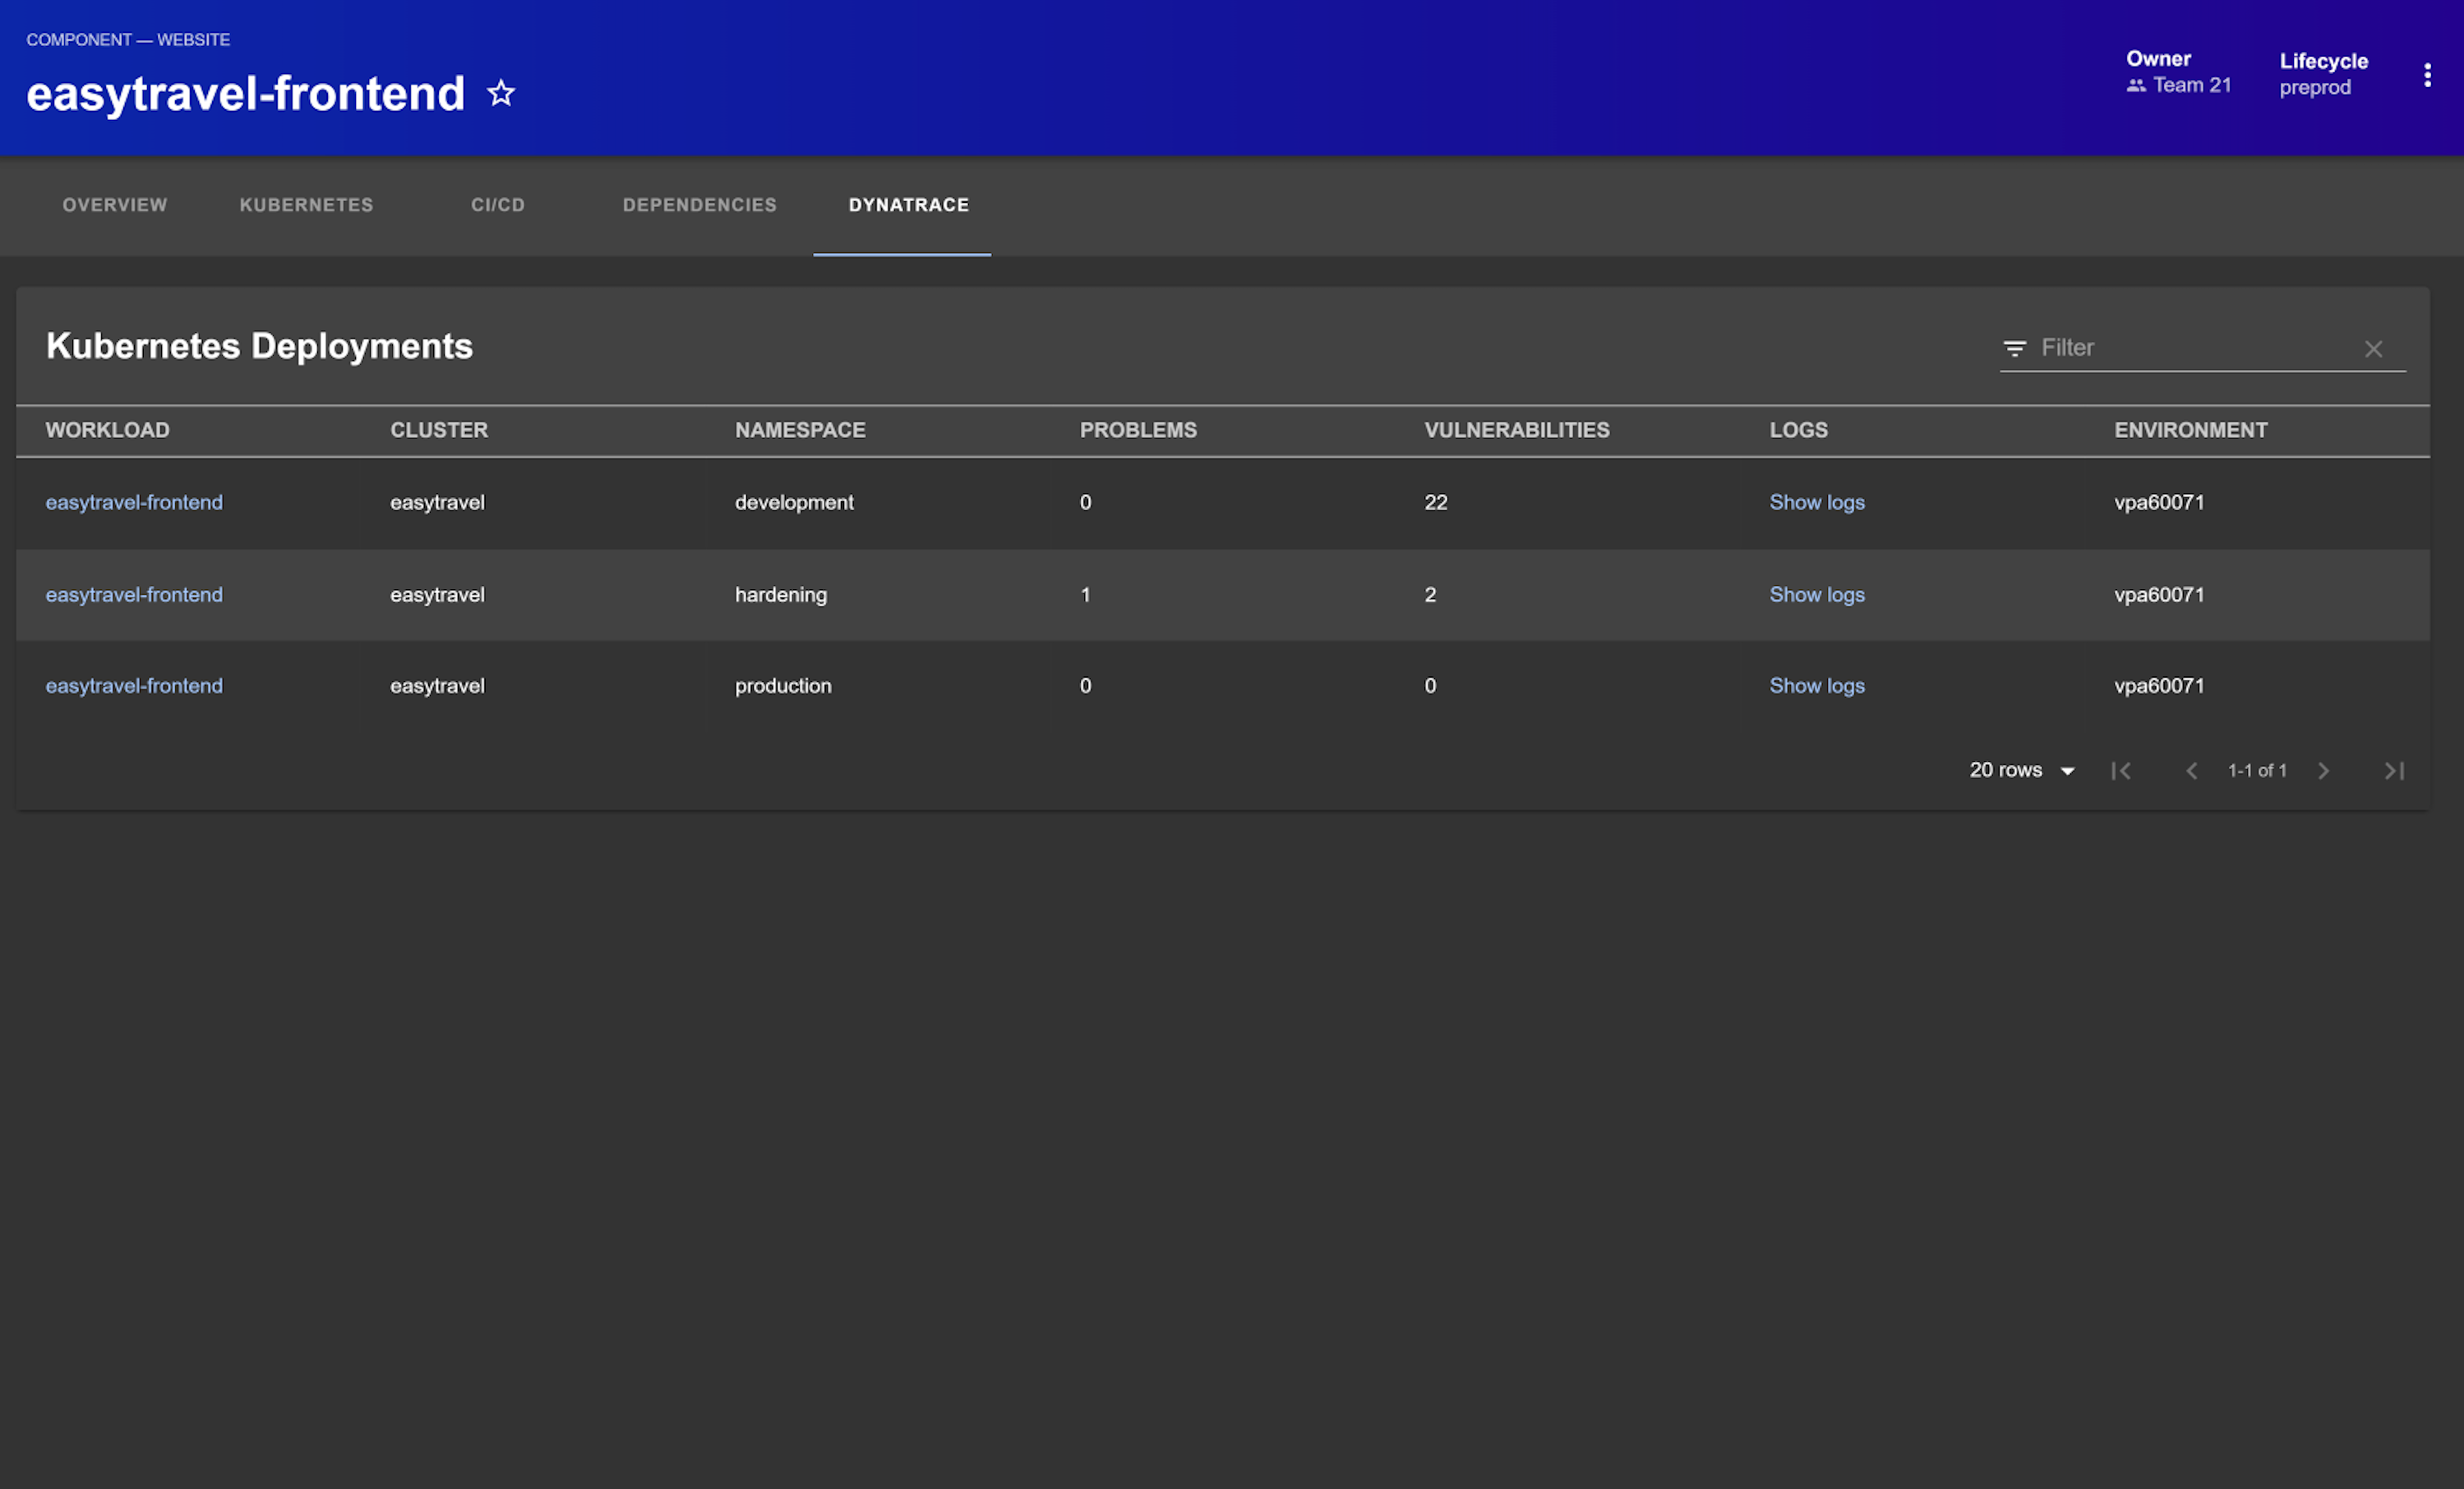The height and width of the screenshot is (1489, 2464).
Task: Show logs for hardening namespace
Action: click(1816, 594)
